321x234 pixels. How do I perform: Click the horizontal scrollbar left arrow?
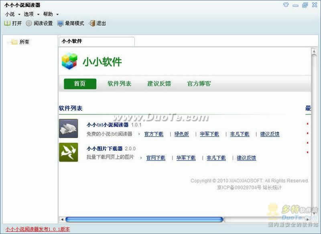62,220
